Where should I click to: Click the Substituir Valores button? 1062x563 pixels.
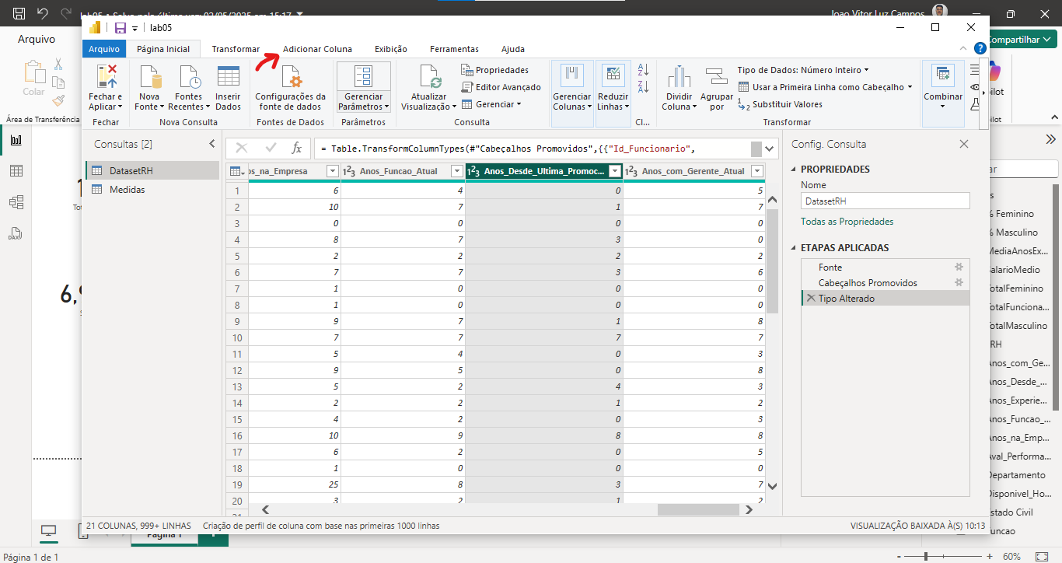point(780,104)
